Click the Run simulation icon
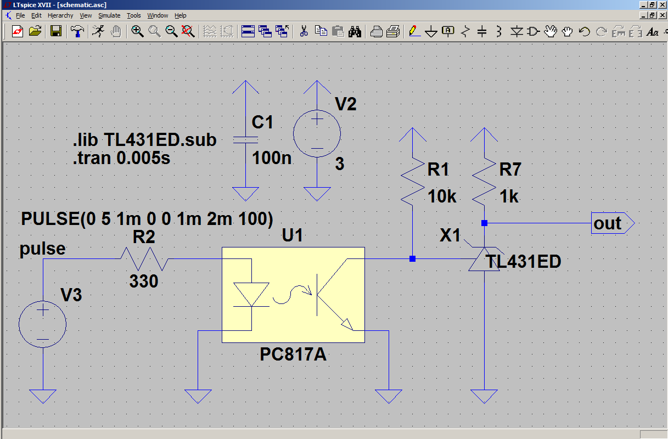The height and width of the screenshot is (439, 668). click(x=98, y=31)
